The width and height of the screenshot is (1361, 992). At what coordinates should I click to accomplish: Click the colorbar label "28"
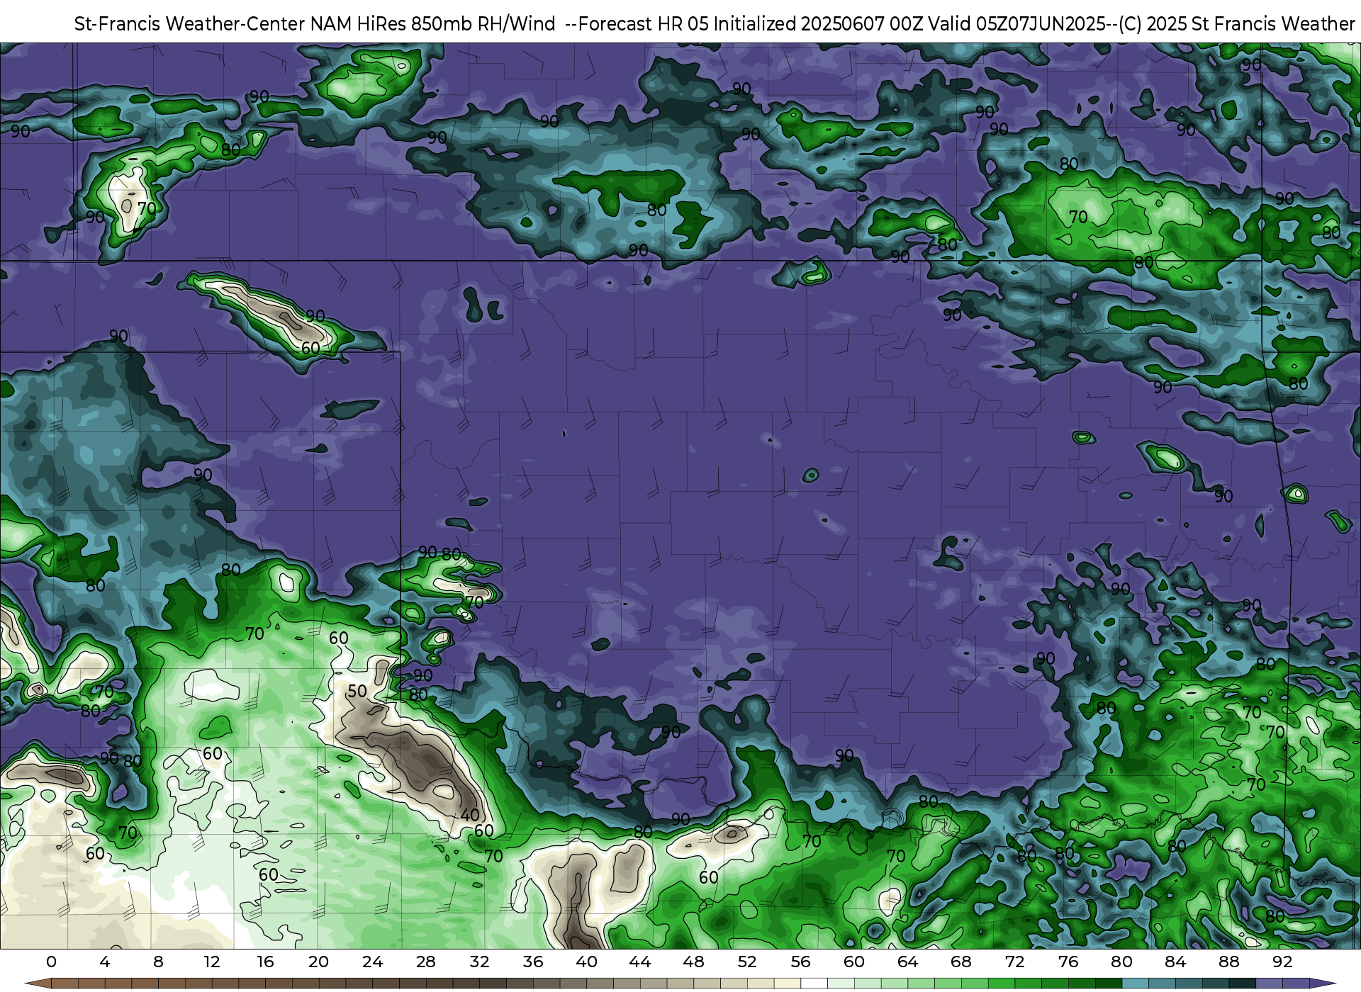pos(426,962)
